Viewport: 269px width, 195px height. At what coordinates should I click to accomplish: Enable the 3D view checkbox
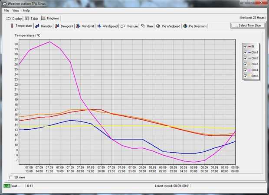click(11, 177)
